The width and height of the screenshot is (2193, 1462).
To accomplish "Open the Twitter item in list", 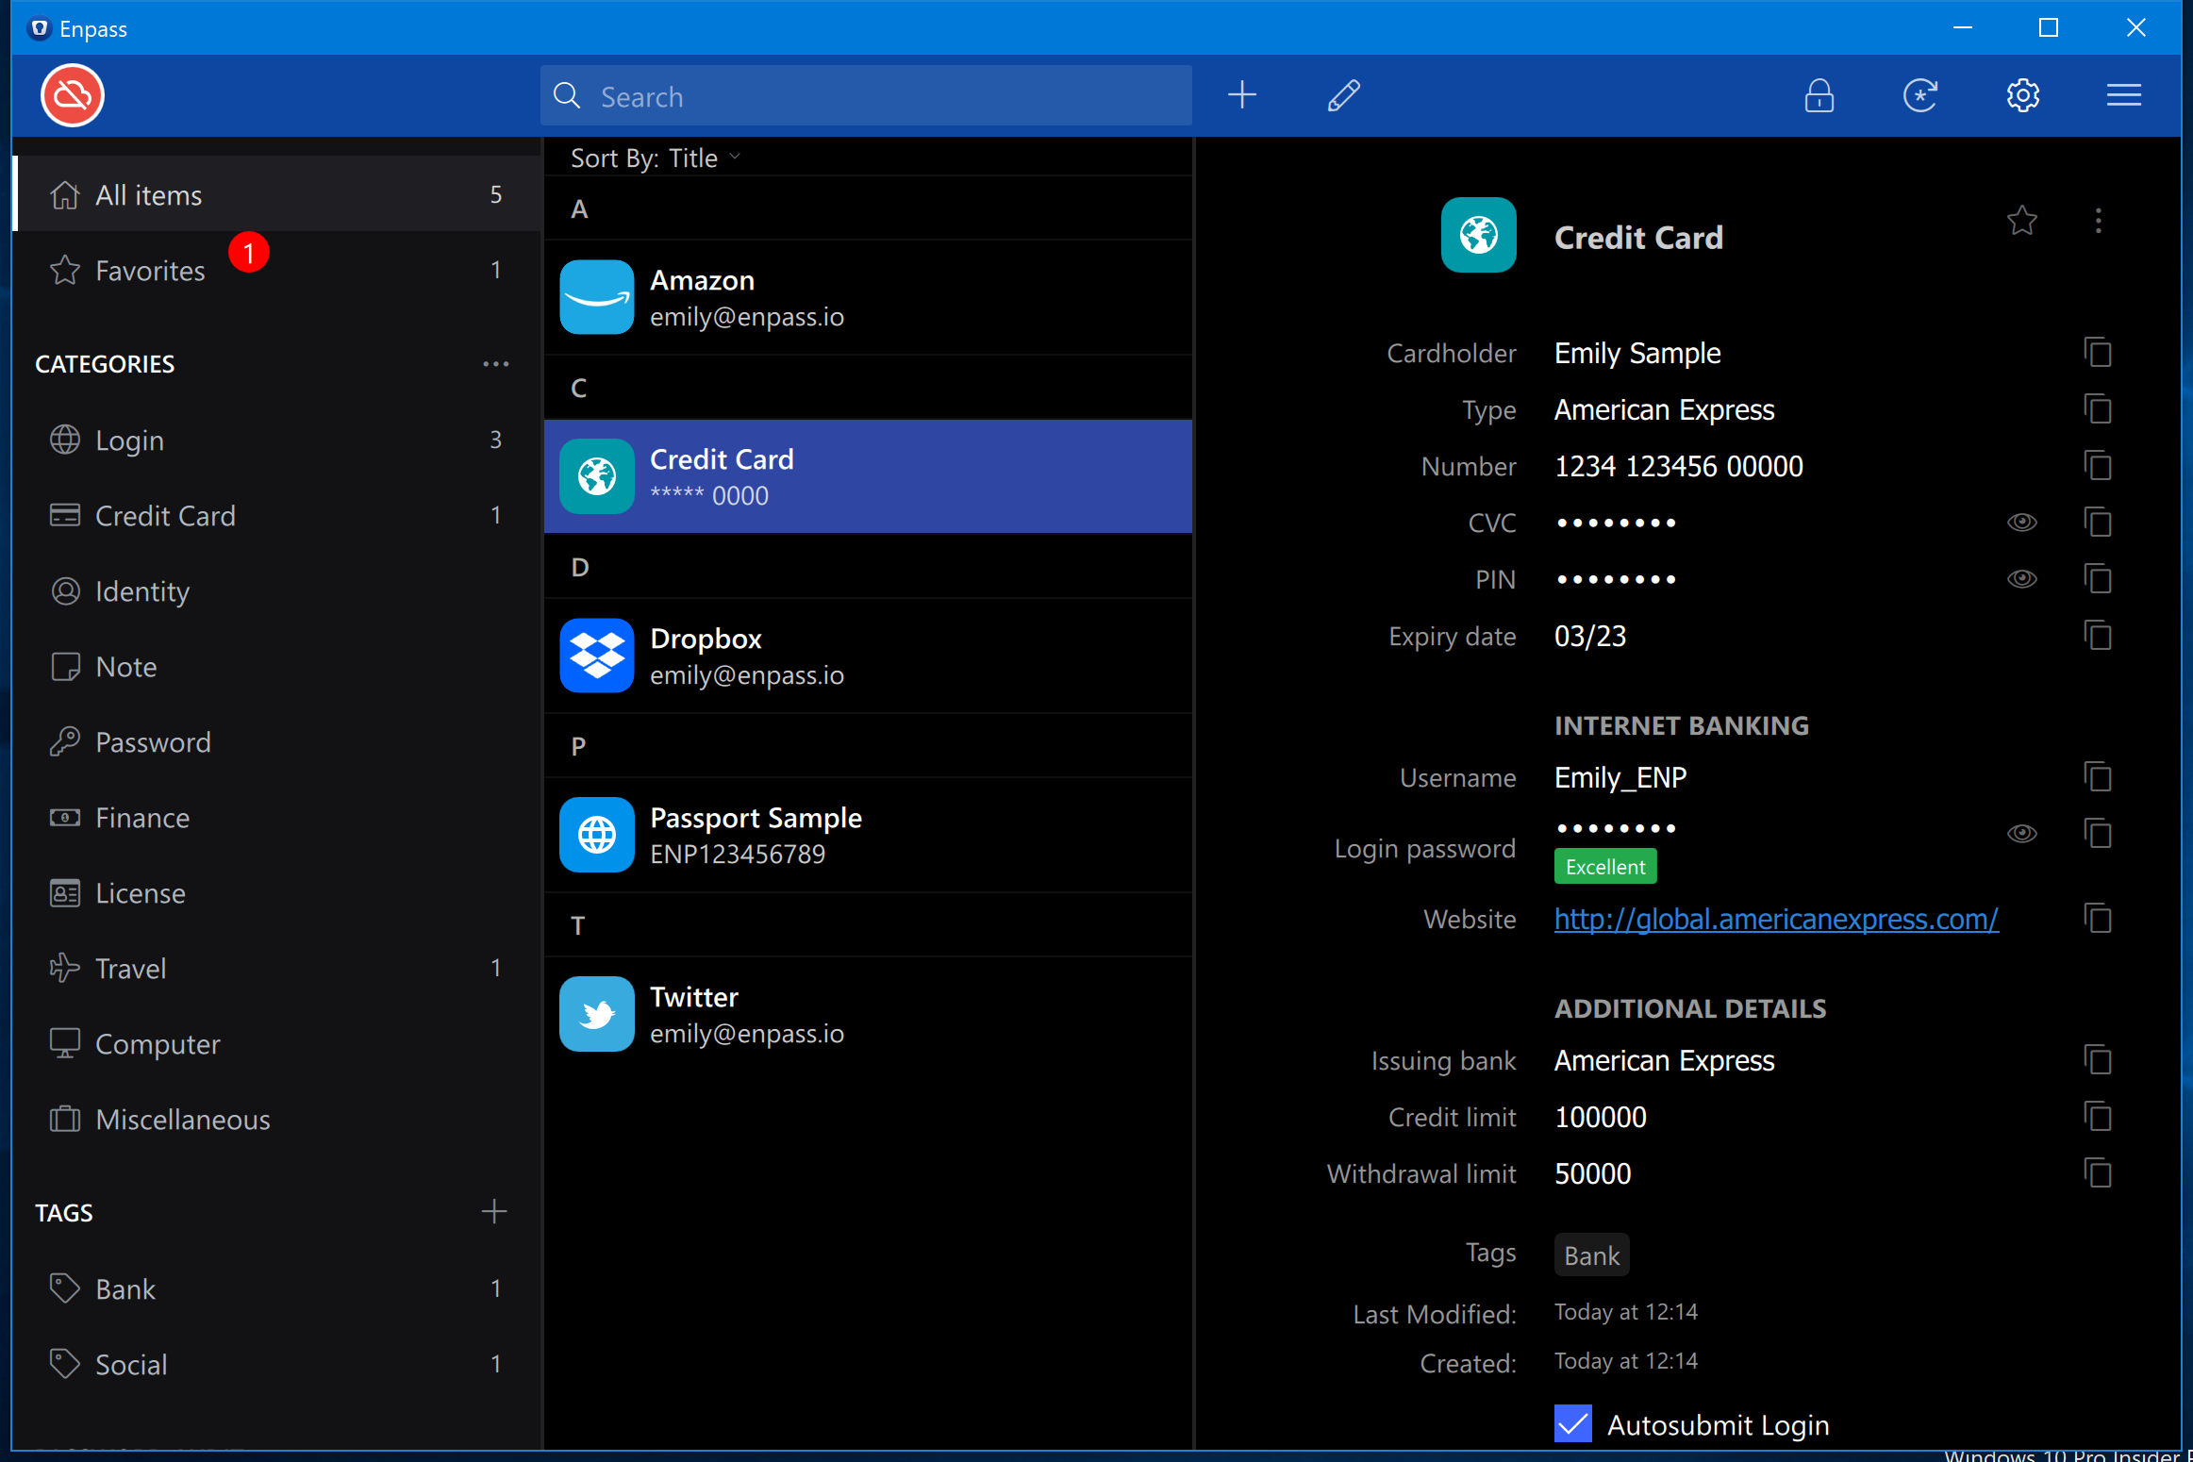I will [868, 1014].
